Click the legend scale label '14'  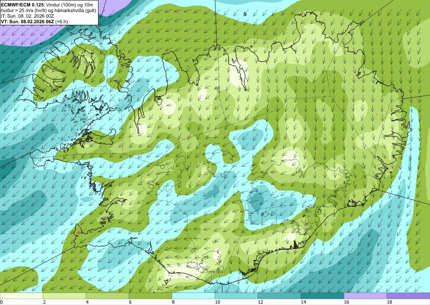pos(303,302)
